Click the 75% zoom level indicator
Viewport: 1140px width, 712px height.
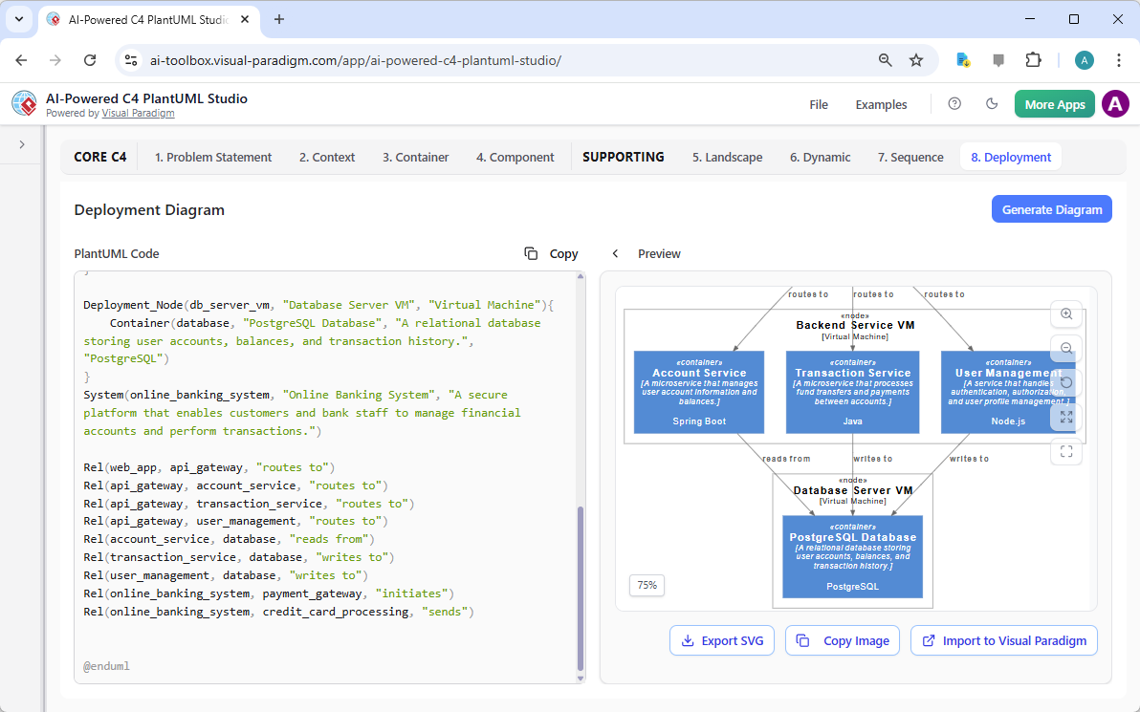(x=647, y=585)
